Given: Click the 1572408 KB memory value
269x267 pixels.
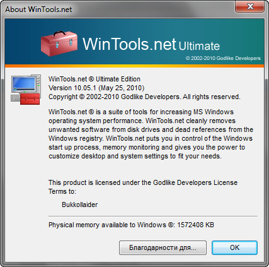Looking at the screenshot, I should tap(195, 225).
